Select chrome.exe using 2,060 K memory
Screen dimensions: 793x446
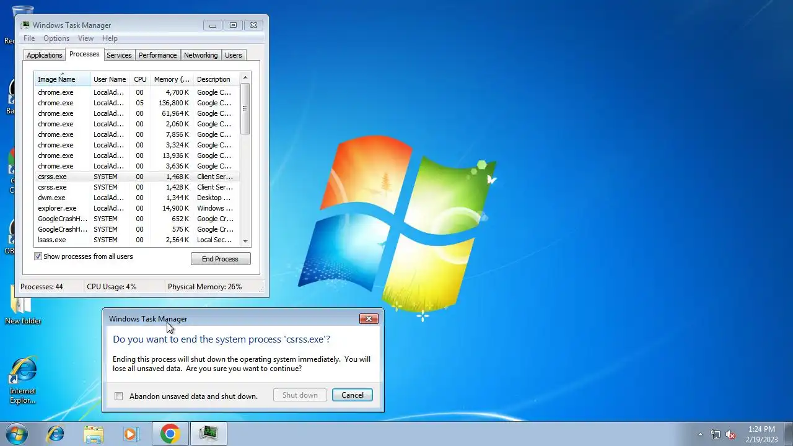(137, 124)
